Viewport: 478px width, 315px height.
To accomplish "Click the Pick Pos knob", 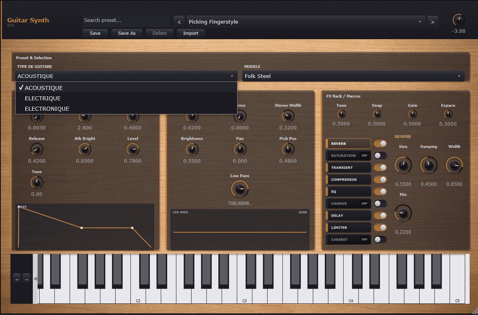I will click(288, 150).
